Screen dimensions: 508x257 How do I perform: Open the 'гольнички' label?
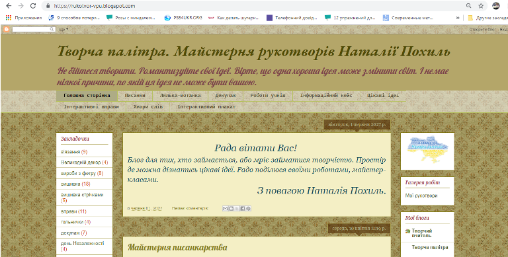point(72,222)
